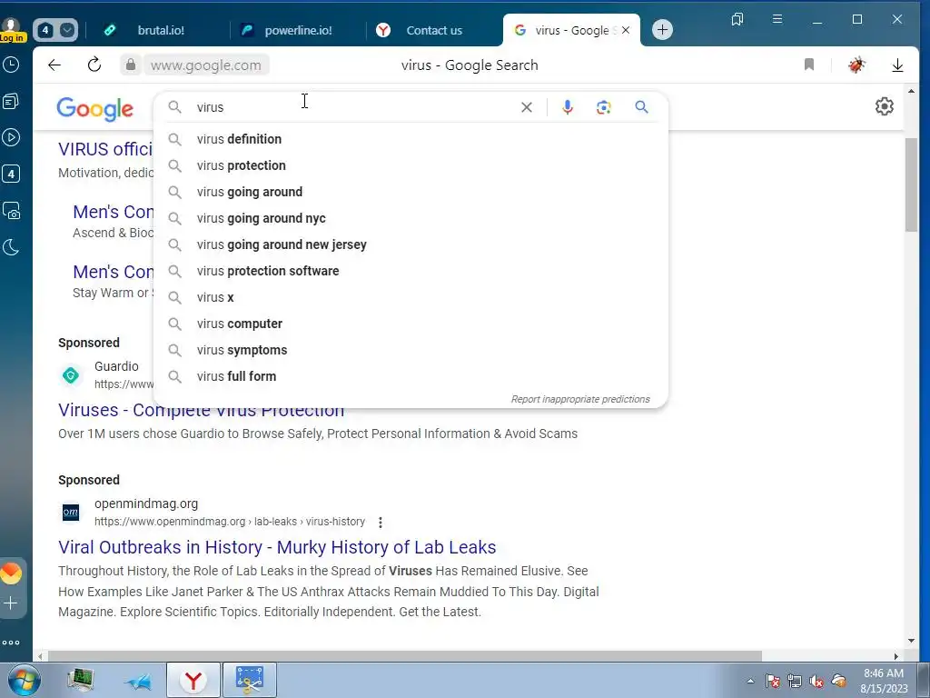Select suggestion virus going around new jersey
This screenshot has height=698, width=930.
coord(411,244)
